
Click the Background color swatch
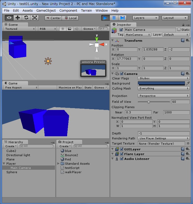click(x=161, y=83)
